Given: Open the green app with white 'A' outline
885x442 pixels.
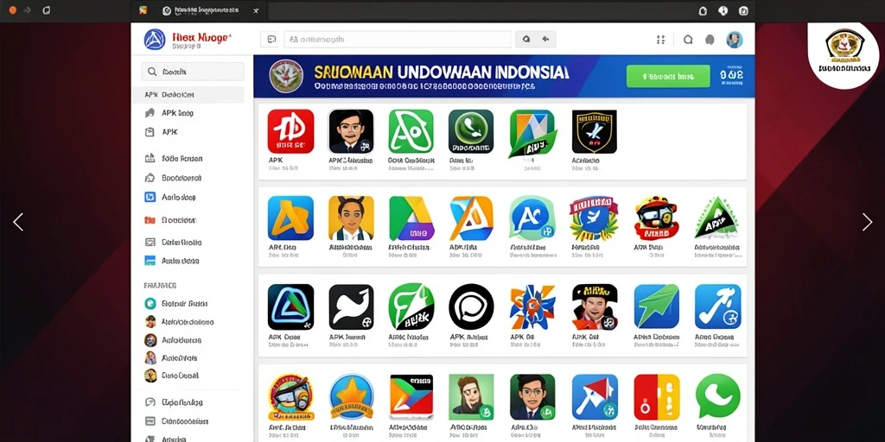Looking at the screenshot, I should coord(411,131).
